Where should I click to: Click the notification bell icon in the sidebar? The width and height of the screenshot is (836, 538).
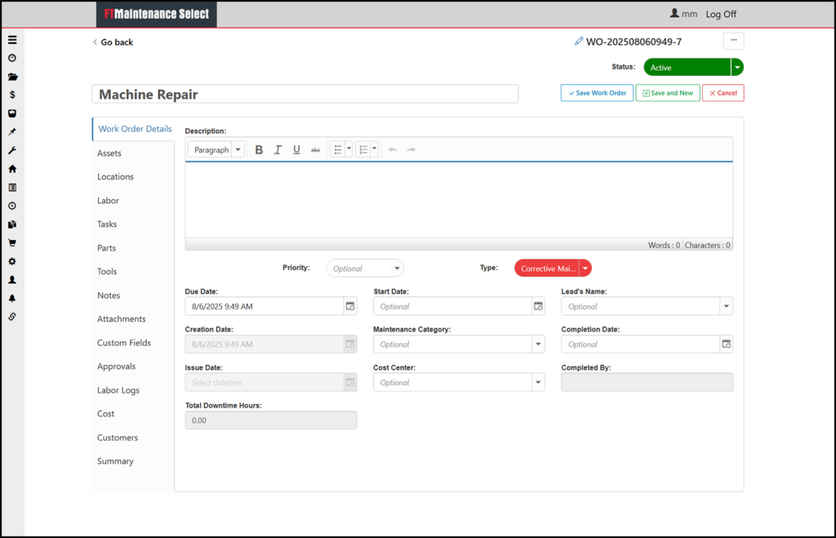(x=12, y=298)
